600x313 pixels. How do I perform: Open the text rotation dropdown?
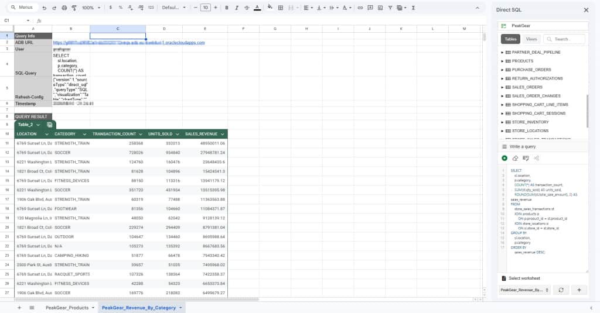(346, 8)
